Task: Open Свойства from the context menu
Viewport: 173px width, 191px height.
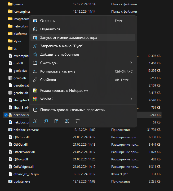Action: pyautogui.click(x=48, y=80)
